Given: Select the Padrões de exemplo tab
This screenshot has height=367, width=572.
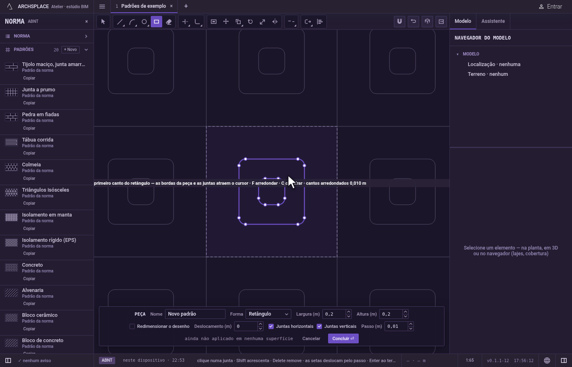Looking at the screenshot, I should 143,6.
